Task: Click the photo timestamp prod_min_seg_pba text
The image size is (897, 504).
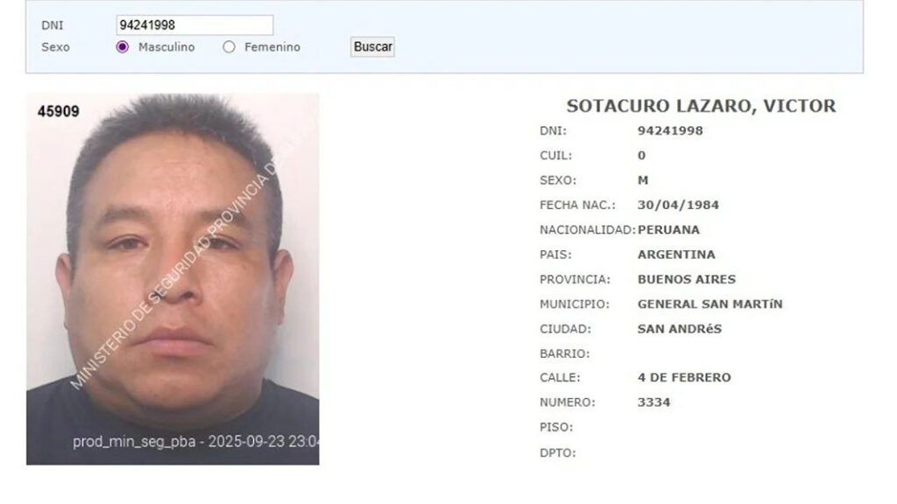Action: [x=195, y=442]
